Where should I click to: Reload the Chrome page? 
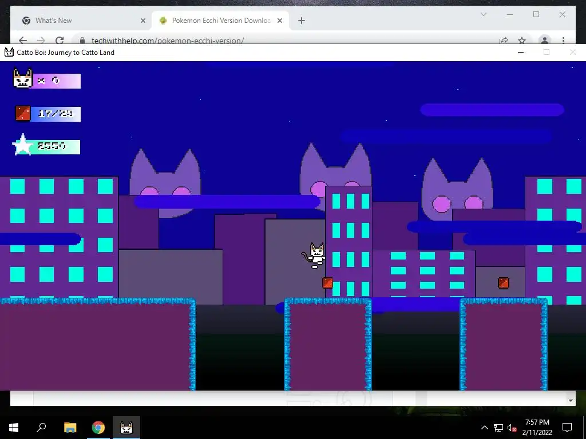coord(60,41)
